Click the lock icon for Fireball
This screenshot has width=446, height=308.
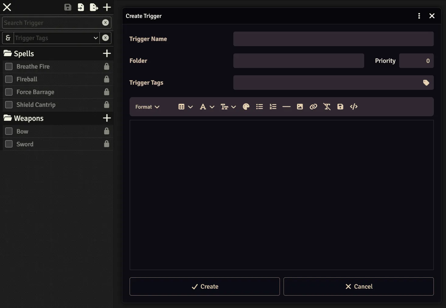click(x=106, y=79)
